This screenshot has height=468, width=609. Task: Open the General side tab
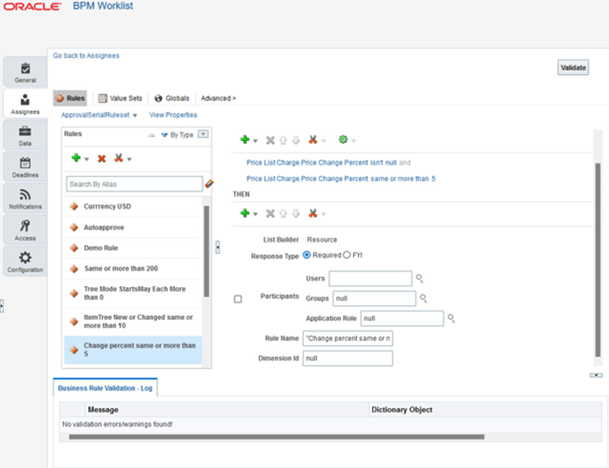tap(26, 72)
